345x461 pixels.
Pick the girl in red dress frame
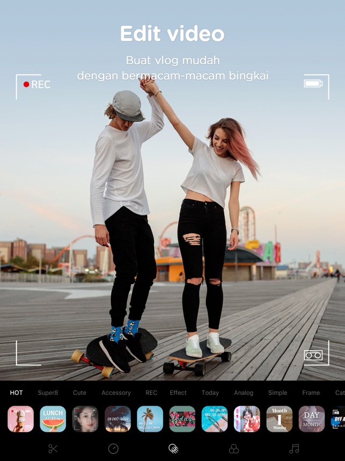coord(247,419)
